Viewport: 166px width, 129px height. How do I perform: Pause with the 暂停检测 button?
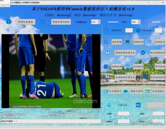pos(160,67)
